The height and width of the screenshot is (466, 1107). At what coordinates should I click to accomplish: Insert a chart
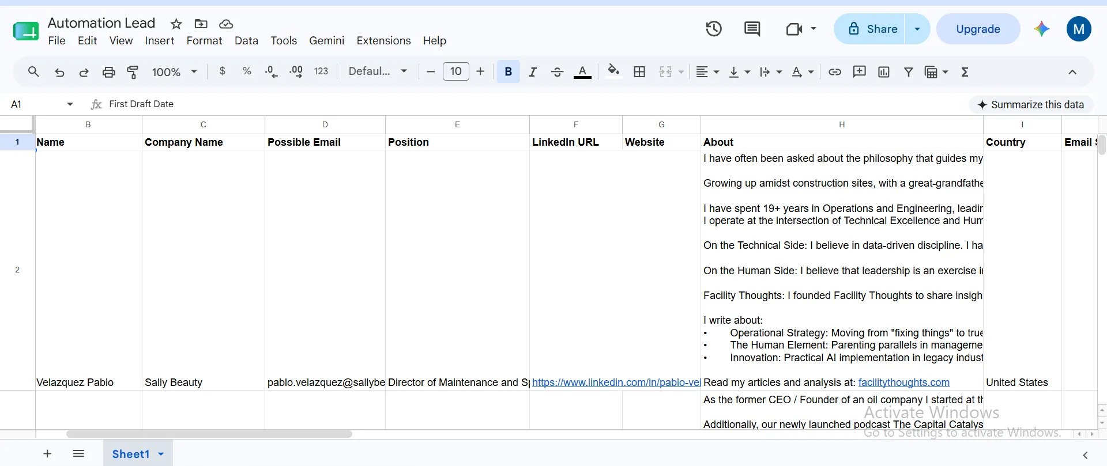pos(884,71)
